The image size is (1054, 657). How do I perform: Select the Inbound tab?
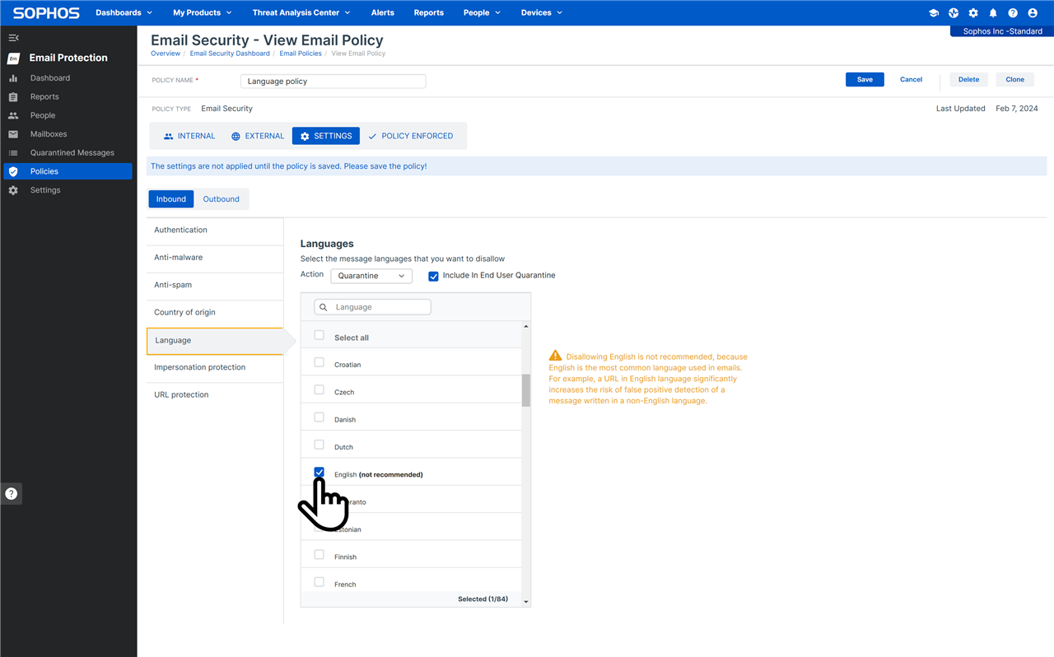171,198
